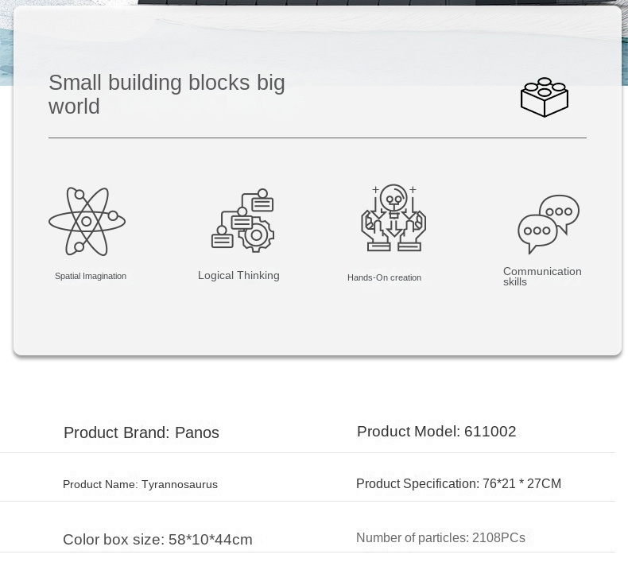628x566 pixels.
Task: Select the Logical Thinking label
Action: pyautogui.click(x=238, y=276)
